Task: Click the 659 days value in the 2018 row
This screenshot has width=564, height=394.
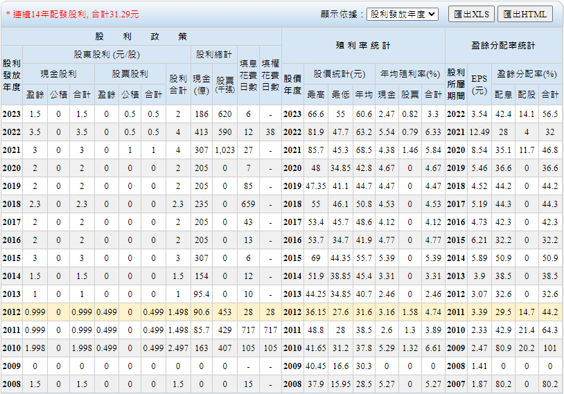Action: 249,204
